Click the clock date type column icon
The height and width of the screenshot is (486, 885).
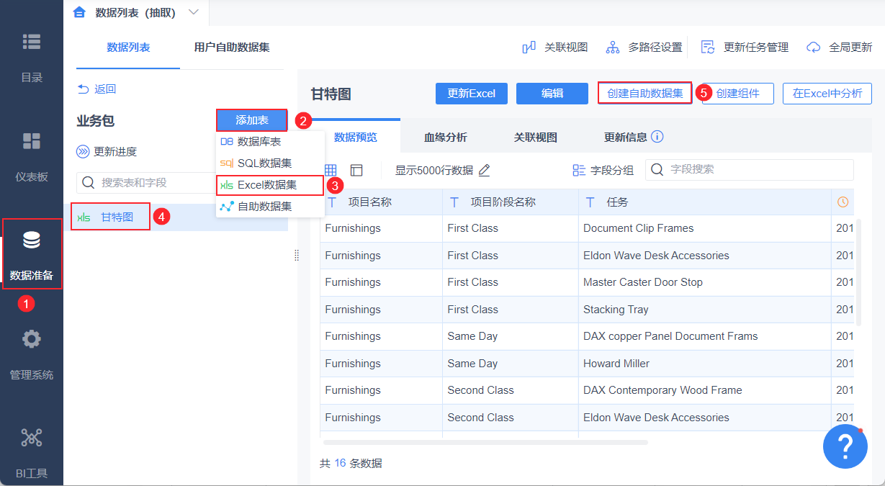click(x=843, y=202)
